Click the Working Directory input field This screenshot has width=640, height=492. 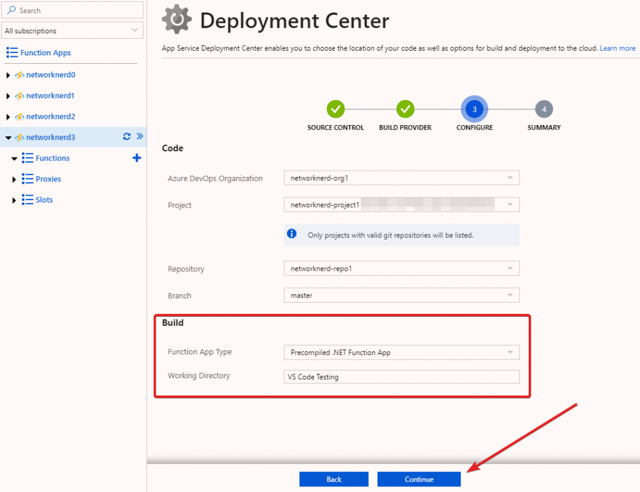(x=402, y=377)
